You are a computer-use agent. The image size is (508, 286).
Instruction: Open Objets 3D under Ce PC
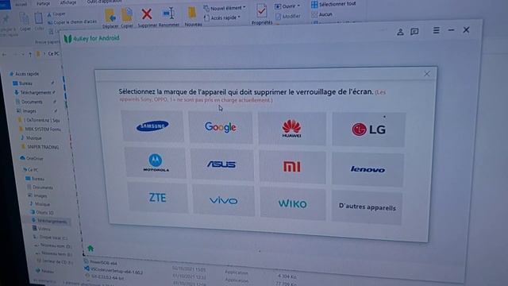coord(42,212)
